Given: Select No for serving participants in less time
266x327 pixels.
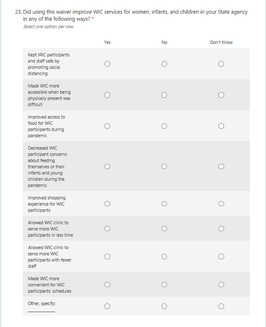Looking at the screenshot, I should 164,229.
